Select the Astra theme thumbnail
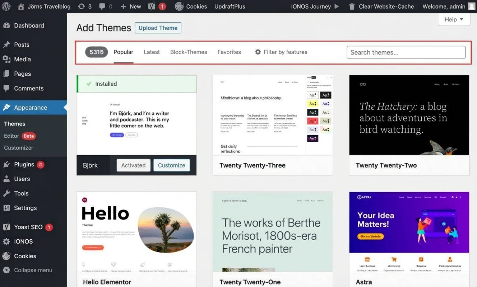The height and width of the screenshot is (287, 477). point(409,231)
